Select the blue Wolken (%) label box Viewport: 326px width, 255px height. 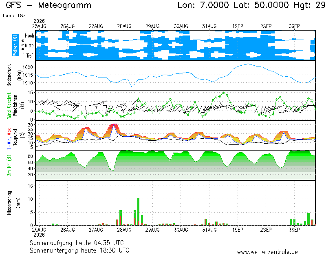pos(15,45)
